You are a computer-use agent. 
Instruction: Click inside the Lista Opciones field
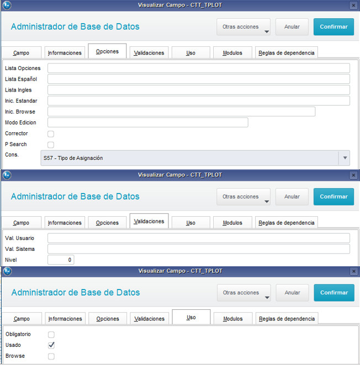(x=198, y=68)
